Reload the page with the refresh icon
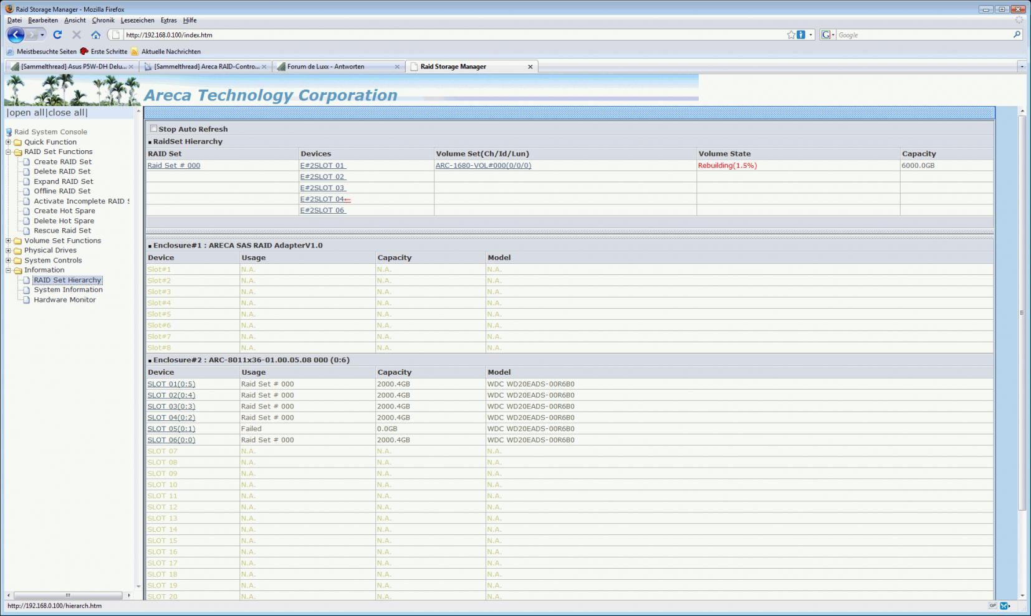The height and width of the screenshot is (616, 1031). click(57, 35)
